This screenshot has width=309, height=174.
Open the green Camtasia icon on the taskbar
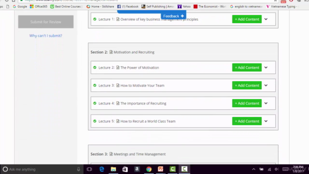[172, 169]
